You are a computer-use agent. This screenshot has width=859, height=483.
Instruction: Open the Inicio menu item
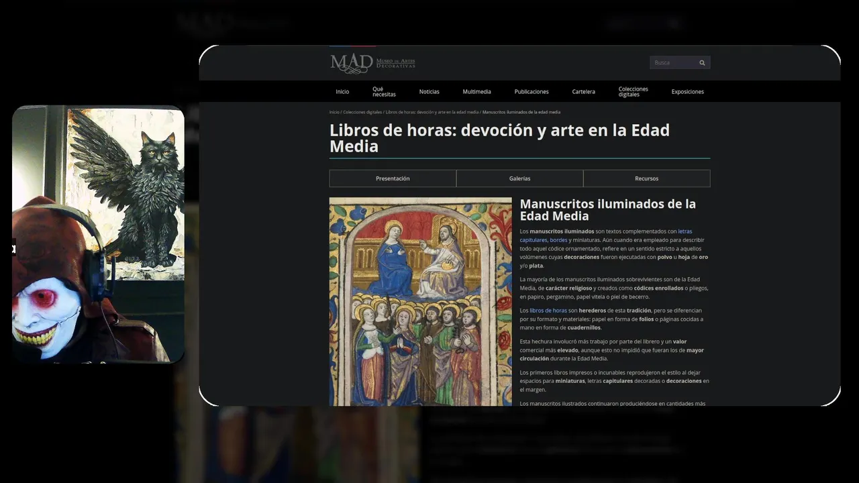(x=342, y=92)
